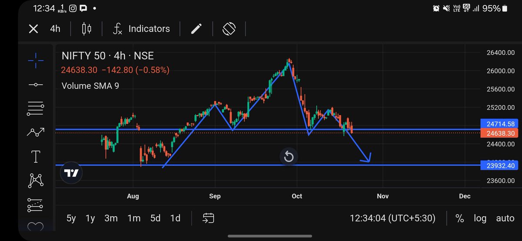
Task: Tap the 26400.00 price axis label
Action: (x=501, y=53)
